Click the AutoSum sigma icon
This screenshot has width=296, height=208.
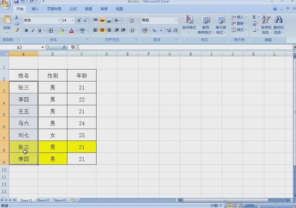click(x=254, y=17)
